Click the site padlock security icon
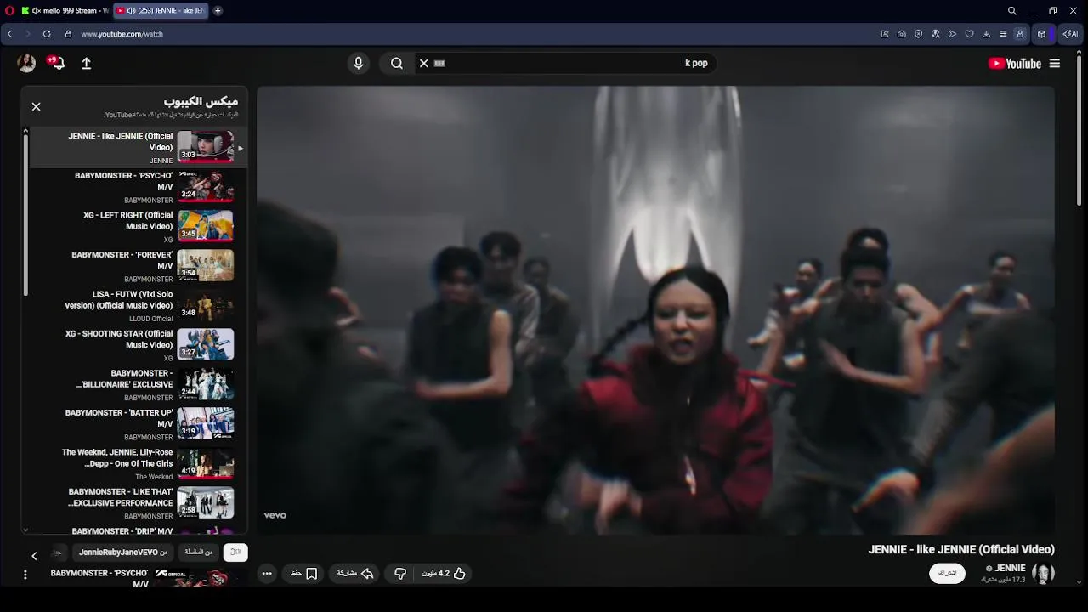 point(68,34)
